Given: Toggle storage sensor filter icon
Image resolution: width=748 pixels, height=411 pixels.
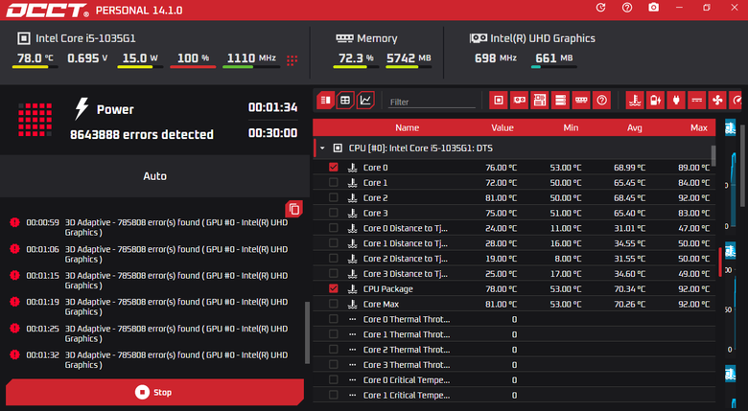Looking at the screenshot, I should (560, 101).
